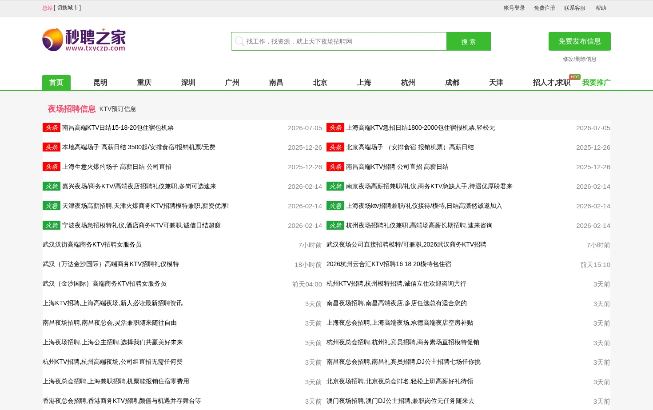Open listing 北京高端场子（安排食宿 报销机票）高薪日结
This screenshot has width=653, height=410.
[x=410, y=147]
